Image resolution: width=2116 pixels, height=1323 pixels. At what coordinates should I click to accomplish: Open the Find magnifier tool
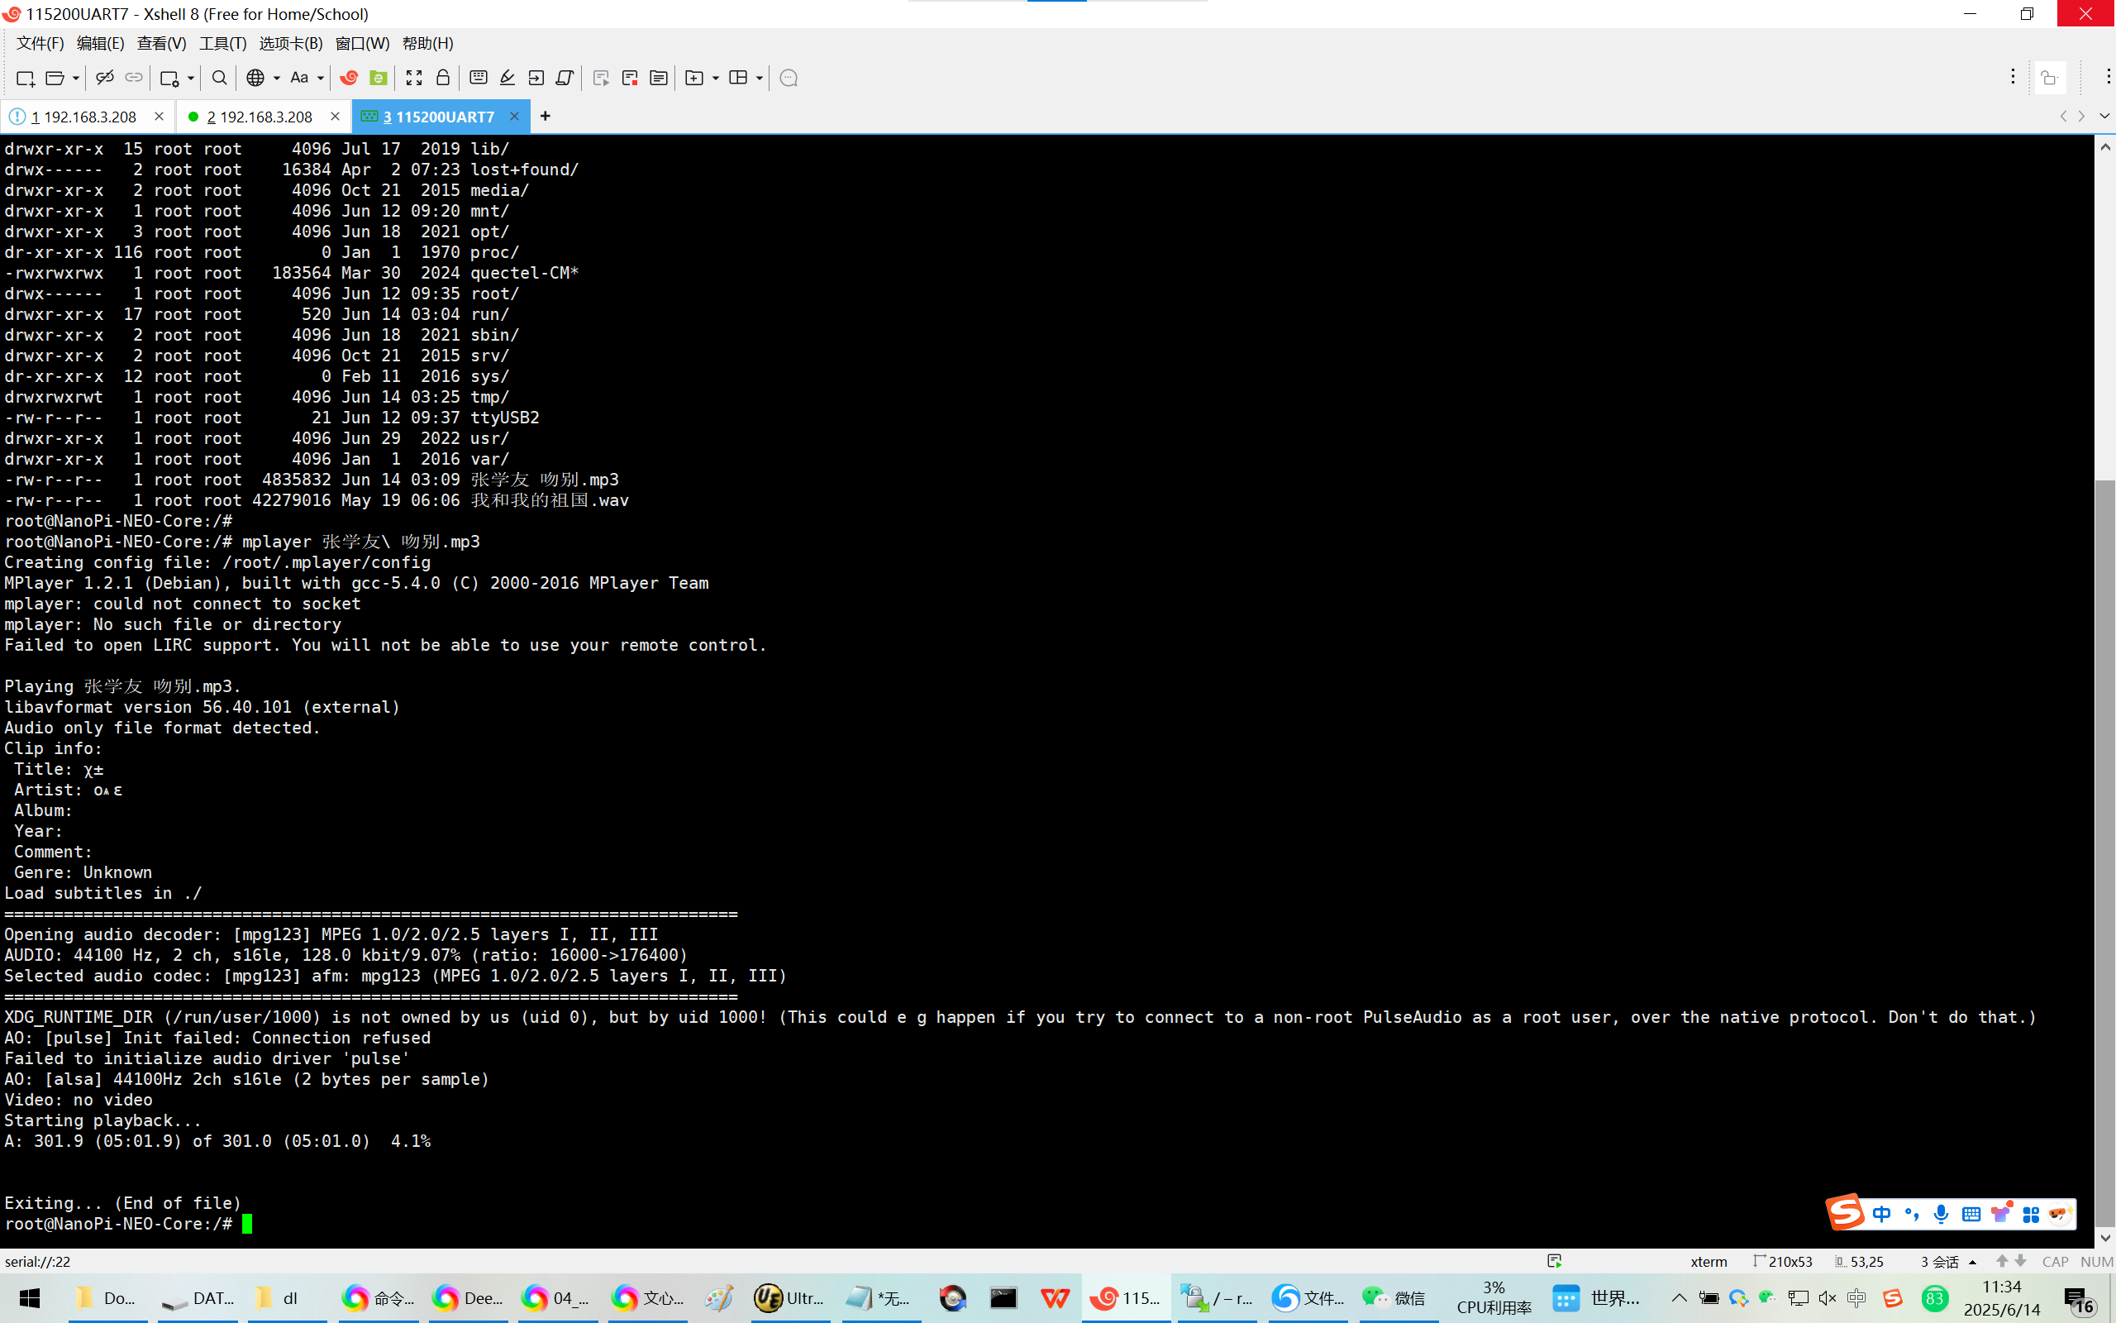220,78
